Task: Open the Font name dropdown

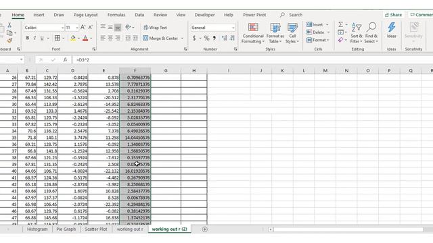Action: click(62, 28)
